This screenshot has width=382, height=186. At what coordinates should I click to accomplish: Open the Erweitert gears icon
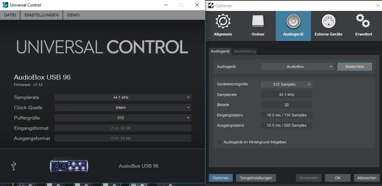coord(363,21)
